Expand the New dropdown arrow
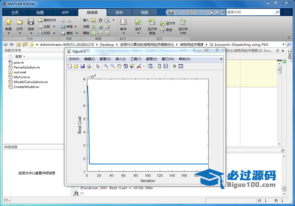Screen dimensions: 295x206 pos(9,33)
